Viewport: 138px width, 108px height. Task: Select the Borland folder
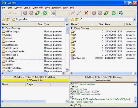pos(7,65)
